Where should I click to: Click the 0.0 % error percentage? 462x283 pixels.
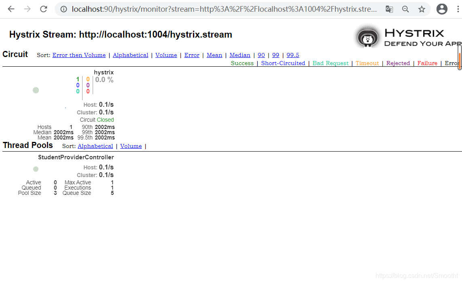(104, 80)
